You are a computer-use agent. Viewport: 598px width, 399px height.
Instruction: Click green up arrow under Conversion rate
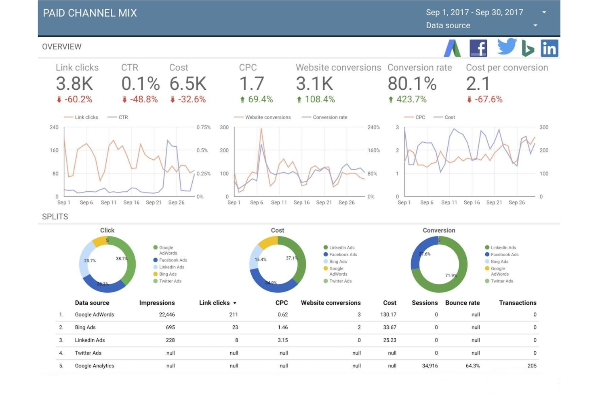click(391, 99)
